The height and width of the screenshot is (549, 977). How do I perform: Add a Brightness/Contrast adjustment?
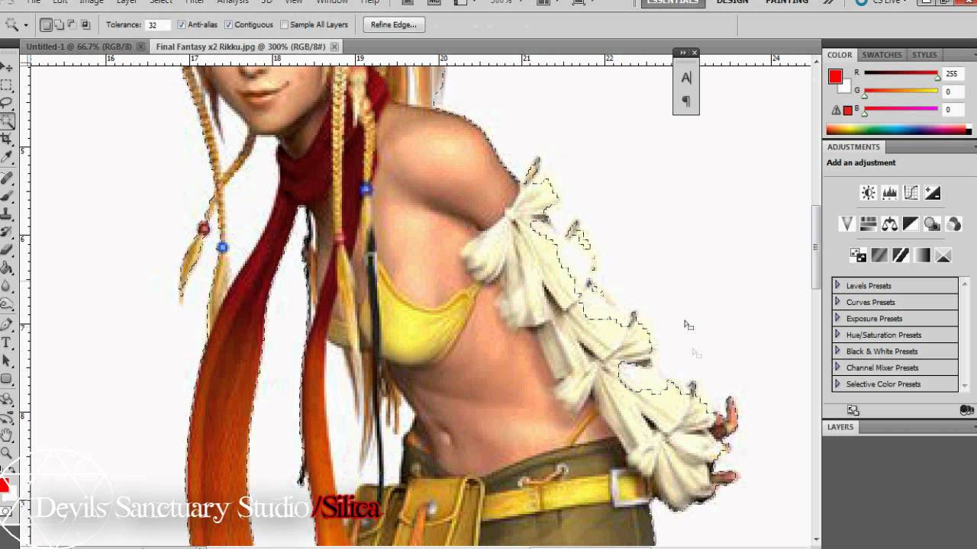(x=868, y=193)
